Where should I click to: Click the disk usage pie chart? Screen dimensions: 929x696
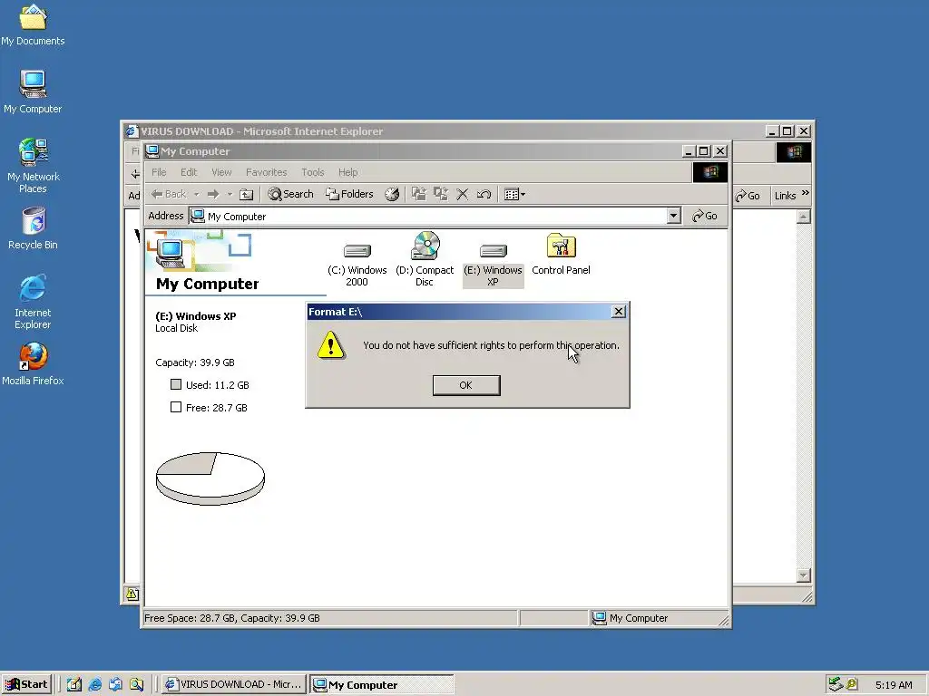(x=210, y=478)
